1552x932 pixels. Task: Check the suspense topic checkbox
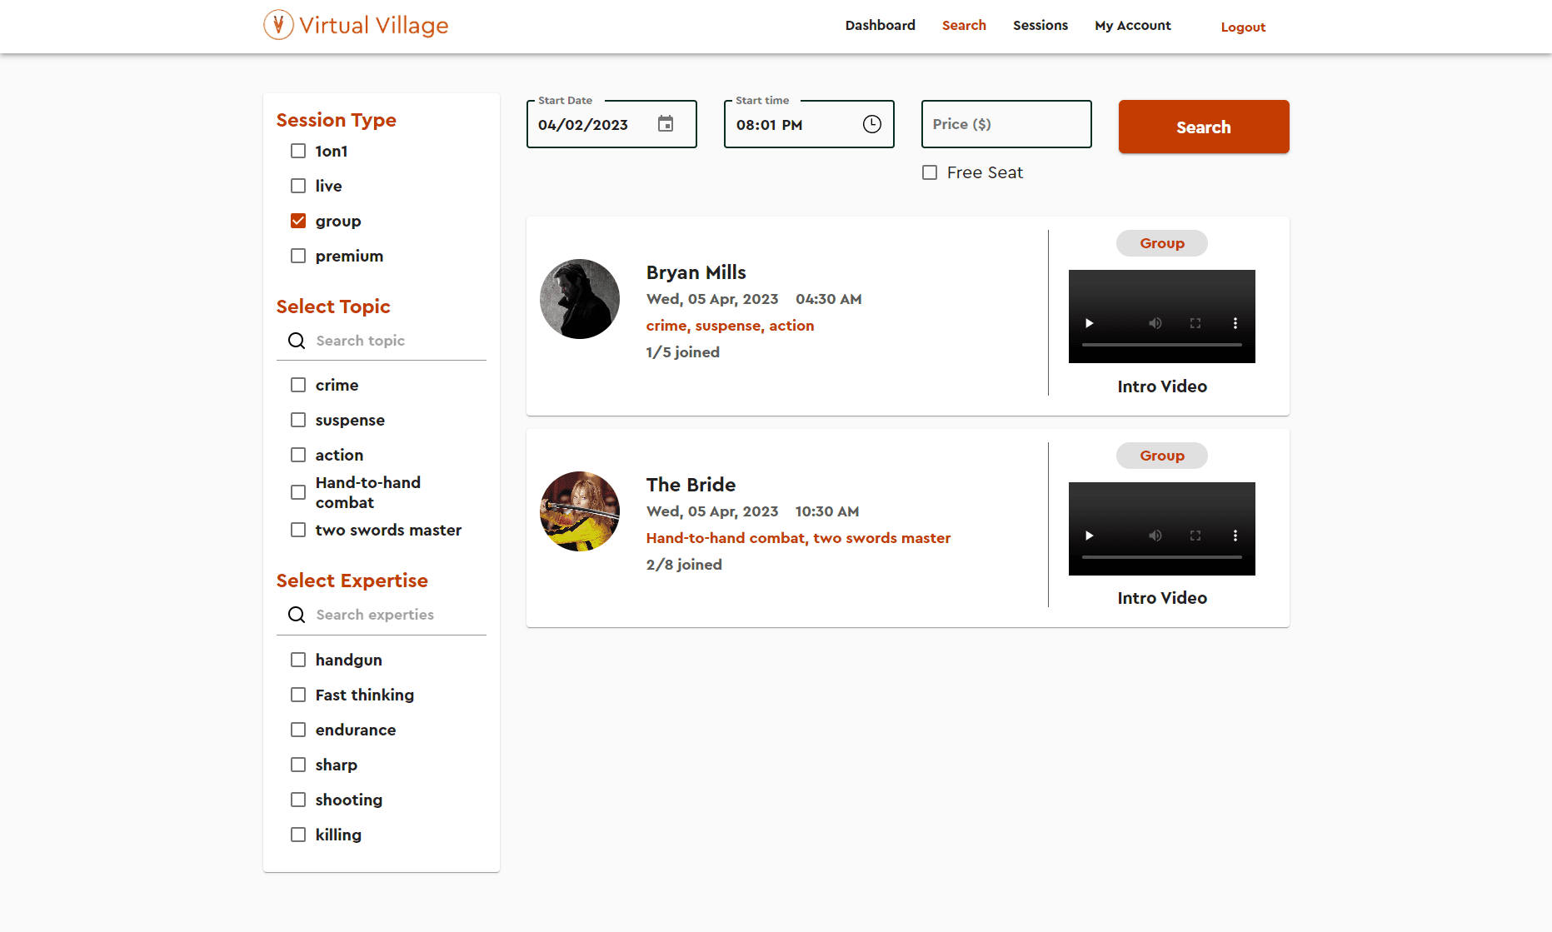coord(298,420)
